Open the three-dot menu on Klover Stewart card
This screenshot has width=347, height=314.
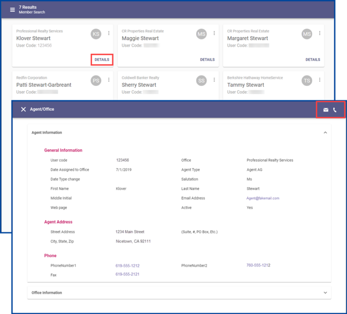pyautogui.click(x=109, y=33)
